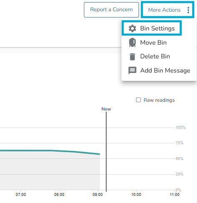Click the three-dot icon beside More Actions
Screen dimensions: 197x203
(188, 10)
